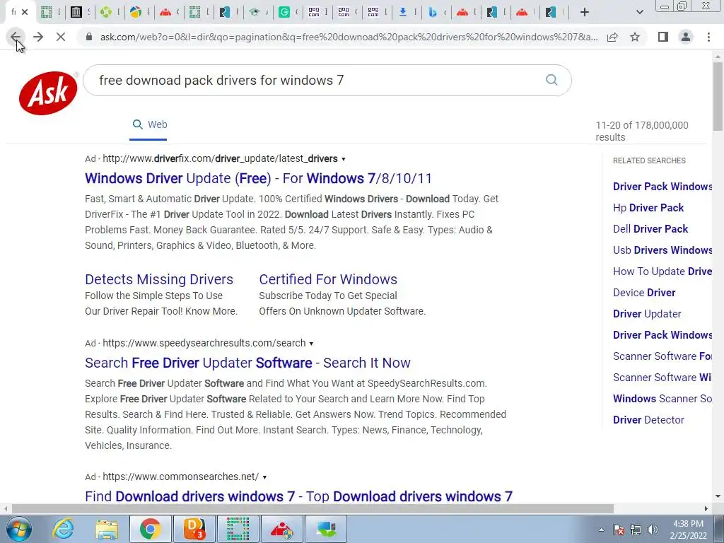This screenshot has width=724, height=543.
Task: Open the Chrome profile avatar menu
Action: pyautogui.click(x=686, y=37)
